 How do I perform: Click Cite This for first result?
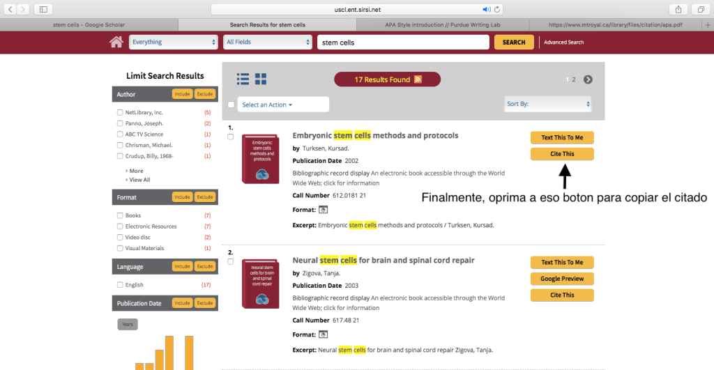[562, 153]
